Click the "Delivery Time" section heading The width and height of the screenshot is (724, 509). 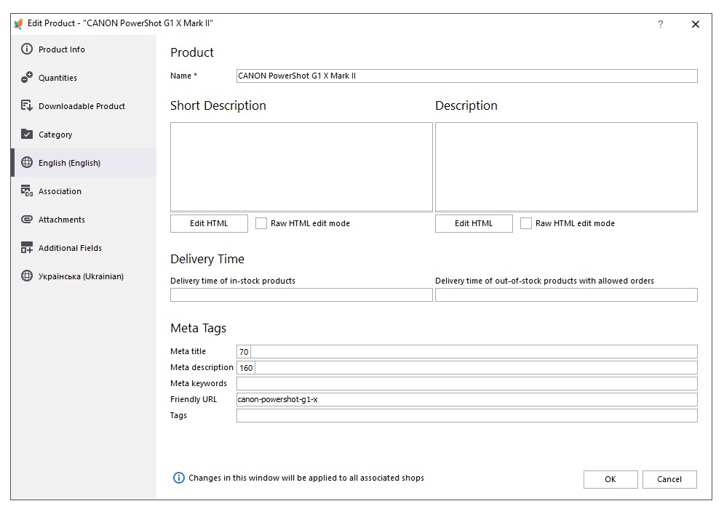point(207,259)
